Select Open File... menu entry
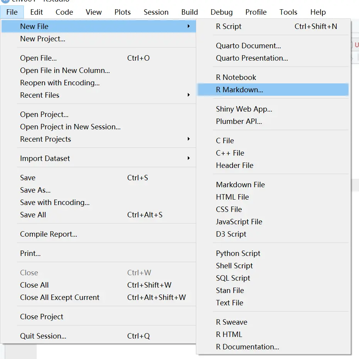The height and width of the screenshot is (359, 359). (x=99, y=58)
